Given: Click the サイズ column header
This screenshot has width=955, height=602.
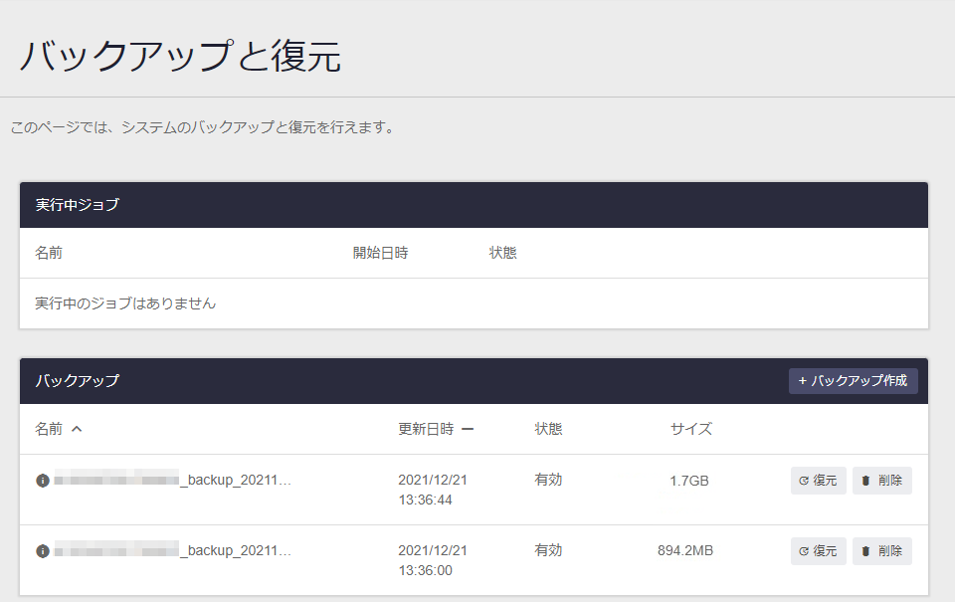Looking at the screenshot, I should tap(691, 429).
